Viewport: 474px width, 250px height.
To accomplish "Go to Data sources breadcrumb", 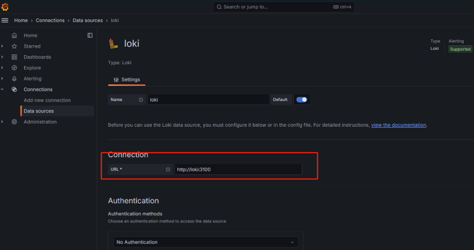I will tap(87, 21).
